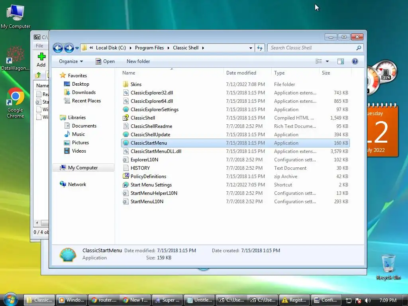408x306 pixels.
Task: Open the Documents library
Action: pyautogui.click(x=84, y=126)
